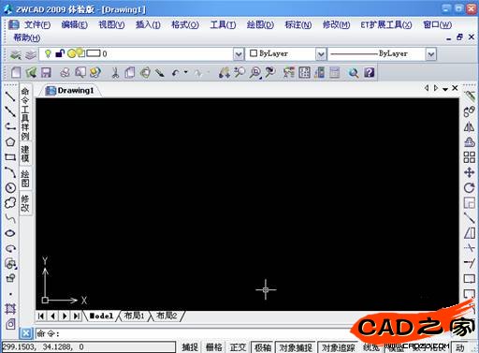This screenshot has height=353, width=479.
Task: Select the Line tool in draw toolbar
Action: [10, 96]
